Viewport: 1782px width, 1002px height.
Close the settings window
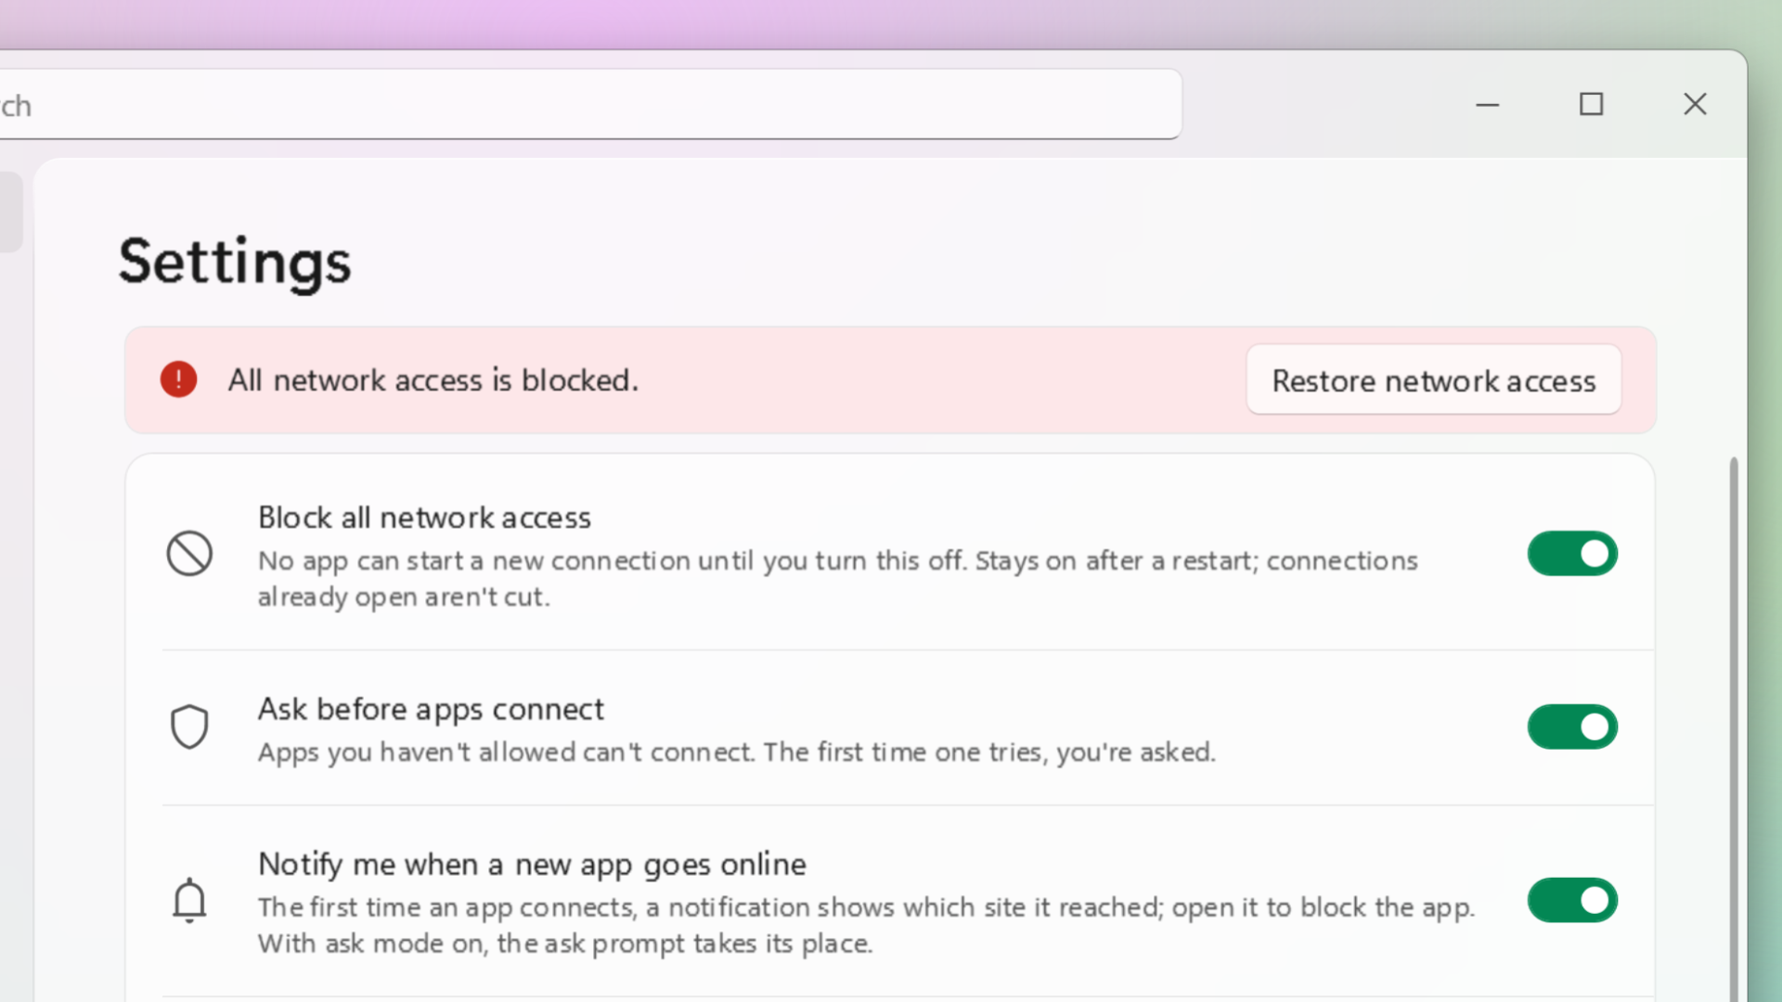point(1696,105)
